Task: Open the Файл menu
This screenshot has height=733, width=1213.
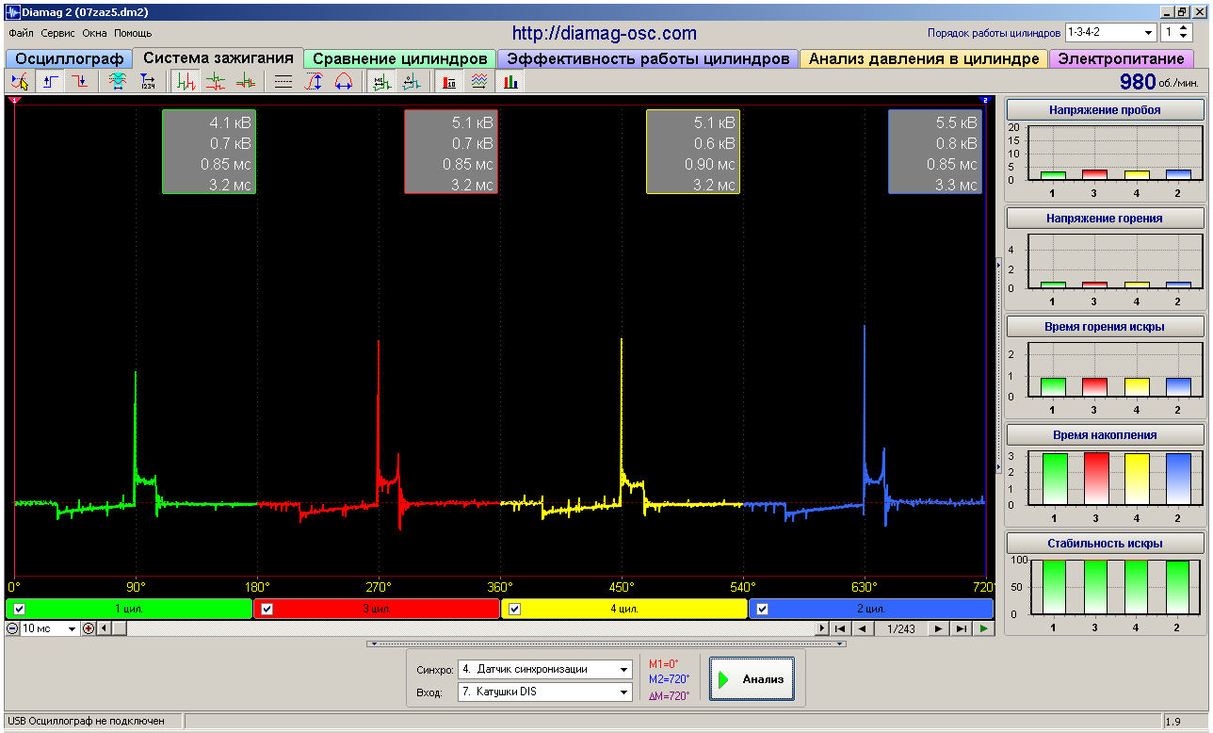Action: [x=21, y=33]
